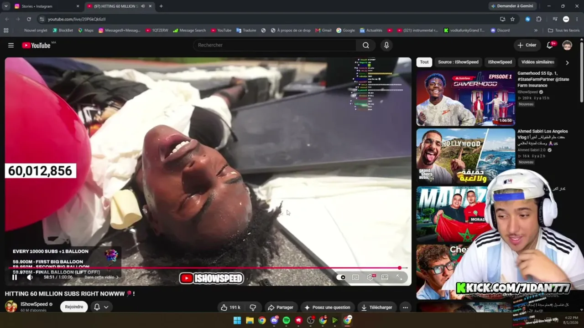Open the YouTube account avatar menu
The height and width of the screenshot is (328, 584).
point(567,45)
